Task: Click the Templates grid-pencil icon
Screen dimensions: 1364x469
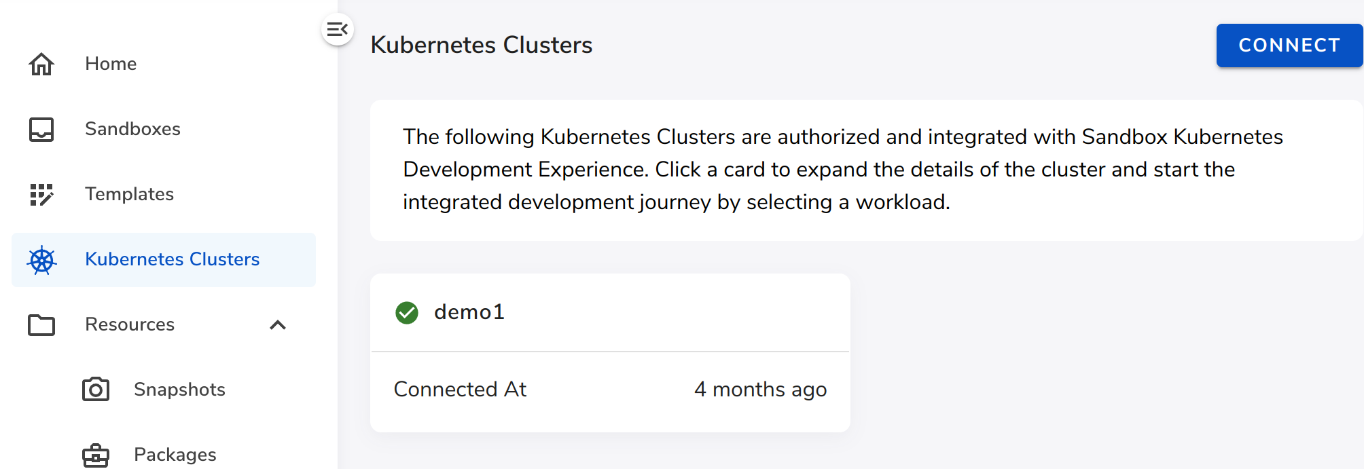Action: (41, 194)
